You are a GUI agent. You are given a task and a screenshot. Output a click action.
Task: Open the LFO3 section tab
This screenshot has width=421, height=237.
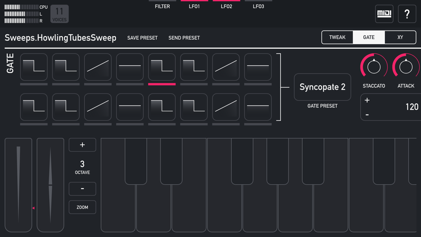click(258, 5)
